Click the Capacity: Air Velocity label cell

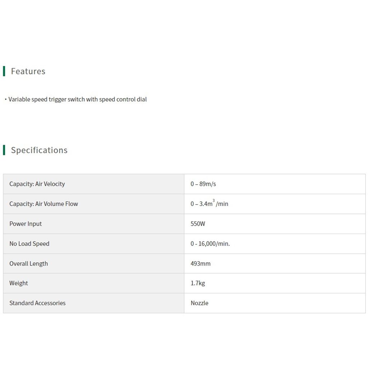[x=94, y=184]
